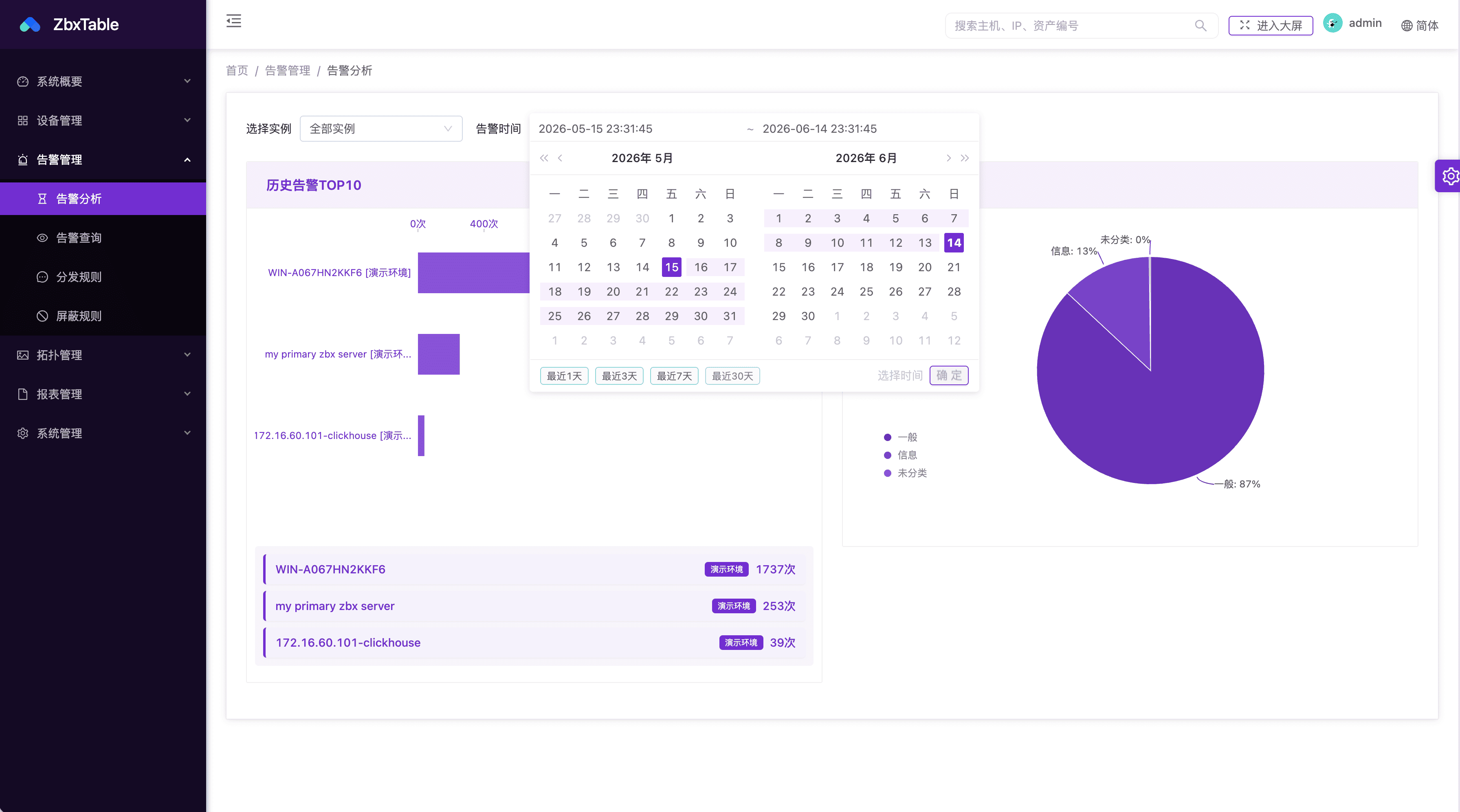This screenshot has height=812, width=1460.
Task: Collapse the sidebar with hamburger icon
Action: pyautogui.click(x=233, y=22)
